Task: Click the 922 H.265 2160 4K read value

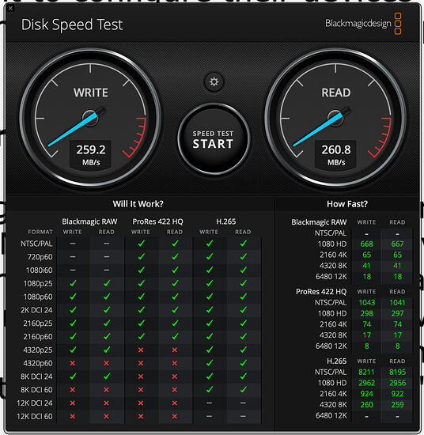Action: tap(397, 394)
